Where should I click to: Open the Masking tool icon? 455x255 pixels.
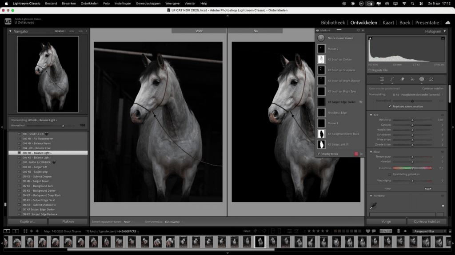422,79
